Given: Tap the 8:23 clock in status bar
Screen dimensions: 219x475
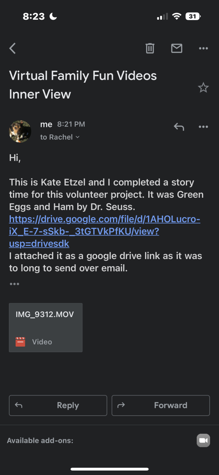Looking at the screenshot, I should (34, 16).
